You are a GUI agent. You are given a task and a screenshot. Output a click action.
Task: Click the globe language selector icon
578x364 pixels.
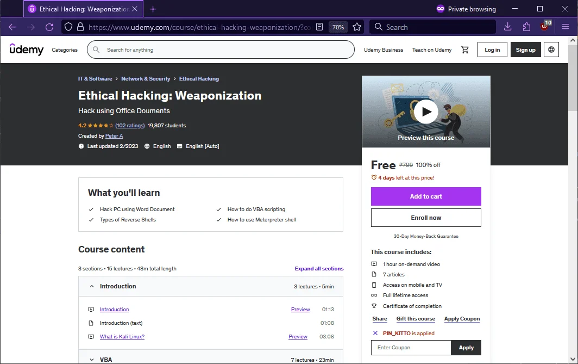(551, 50)
